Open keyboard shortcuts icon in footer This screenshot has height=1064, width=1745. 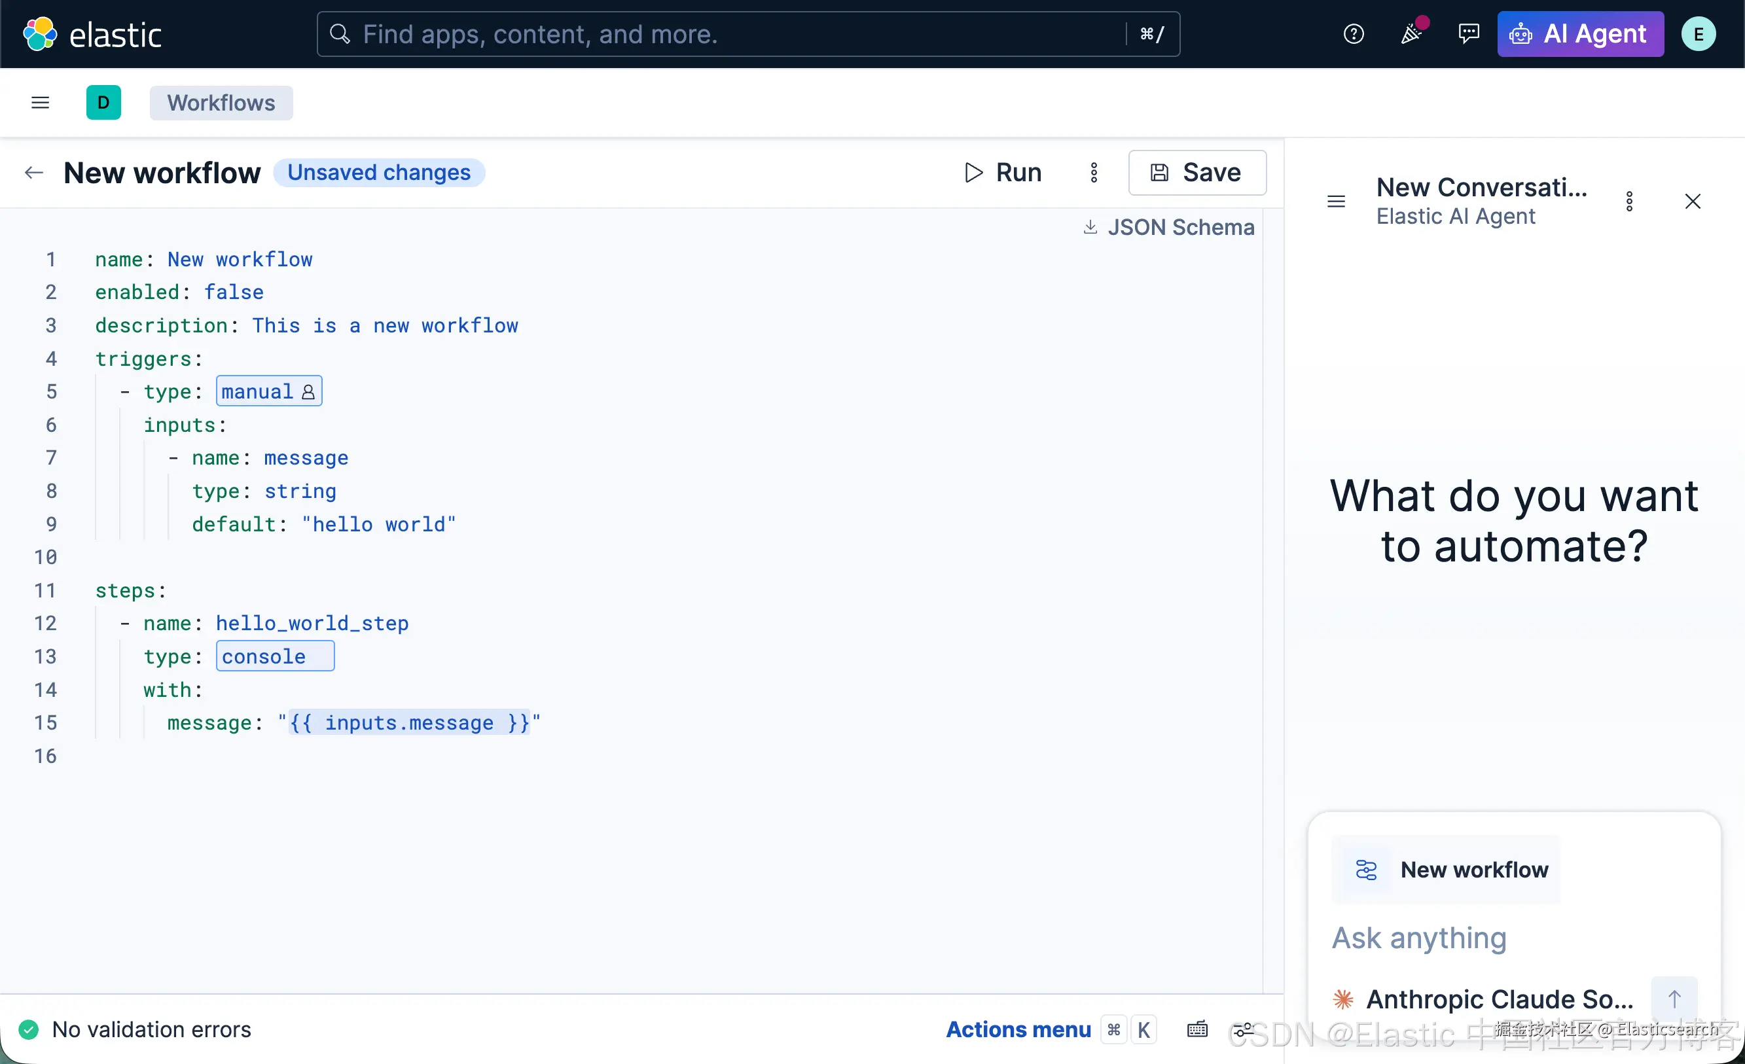coord(1197,1029)
